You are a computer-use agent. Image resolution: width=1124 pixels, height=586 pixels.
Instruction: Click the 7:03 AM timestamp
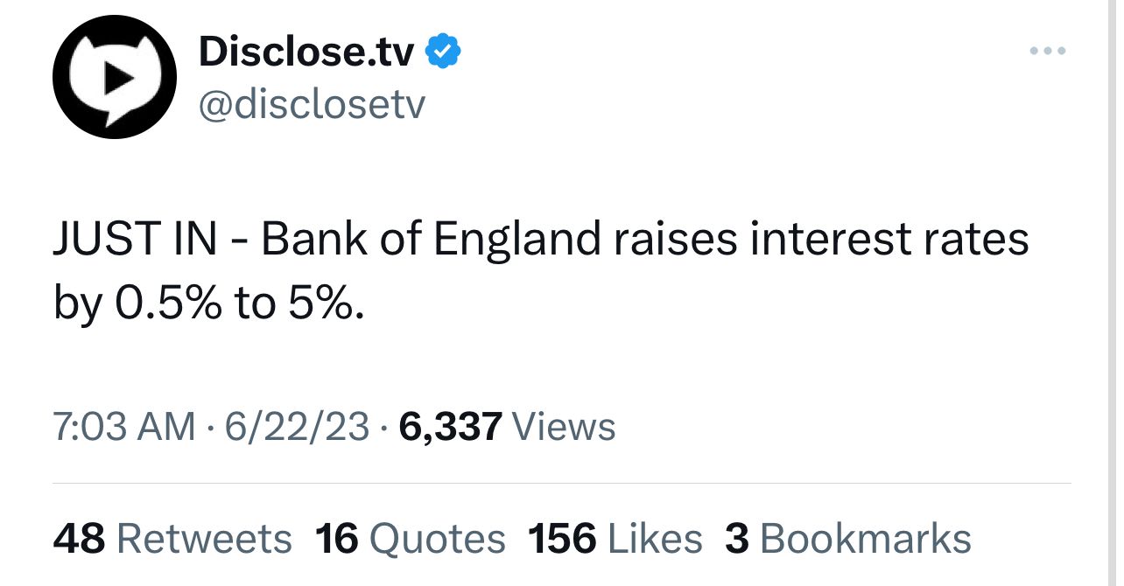coord(124,427)
